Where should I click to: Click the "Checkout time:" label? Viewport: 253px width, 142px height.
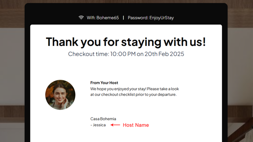[x=88, y=54]
